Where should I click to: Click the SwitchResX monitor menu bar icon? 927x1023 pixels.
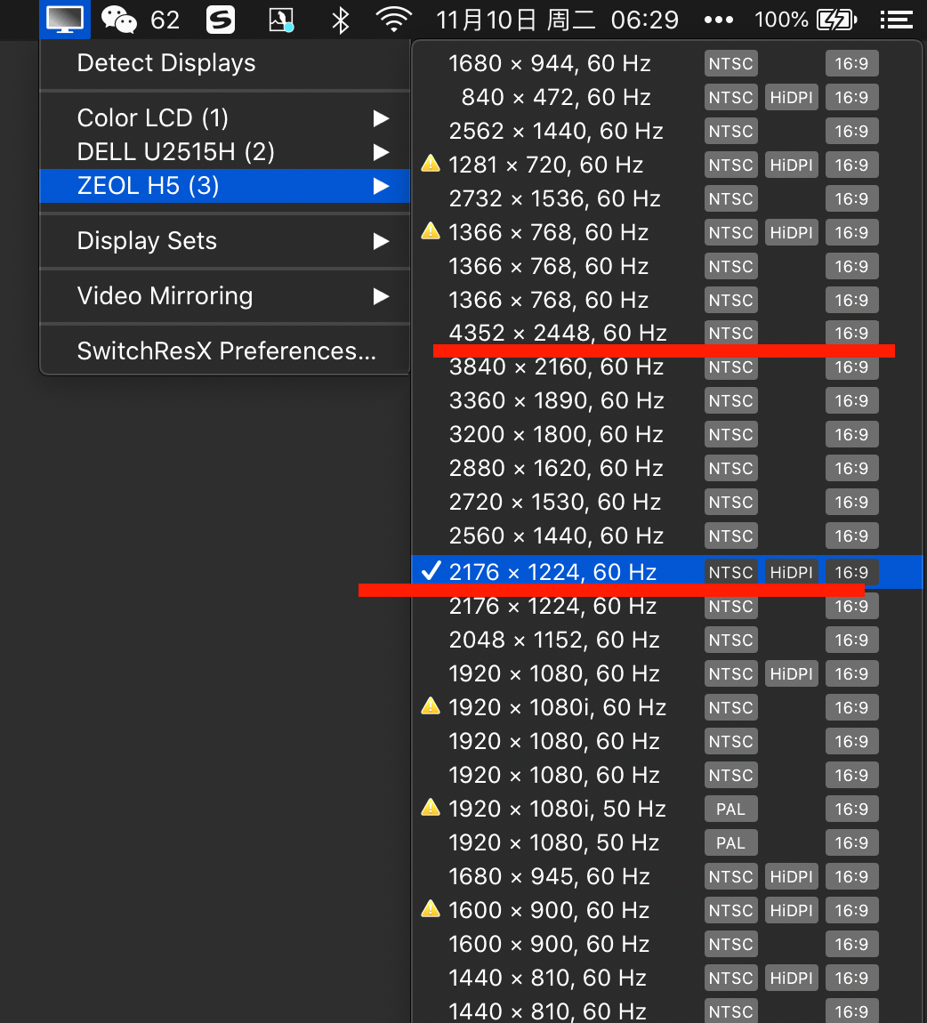coord(65,19)
